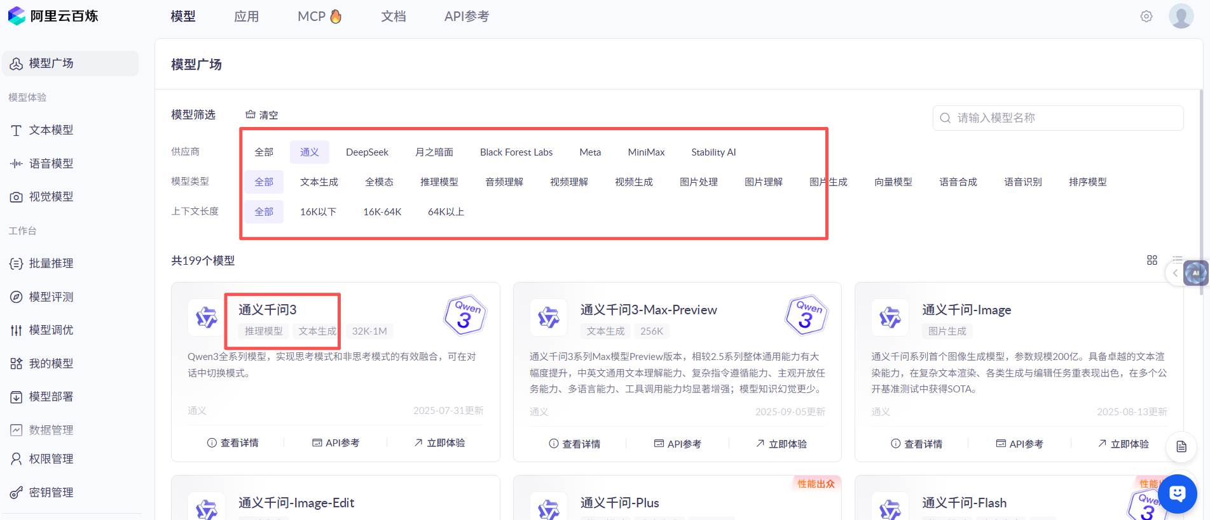Filter providers by DeepSeek
The height and width of the screenshot is (520, 1210).
(x=367, y=152)
